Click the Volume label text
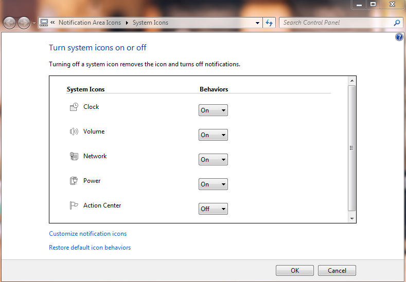 [94, 131]
